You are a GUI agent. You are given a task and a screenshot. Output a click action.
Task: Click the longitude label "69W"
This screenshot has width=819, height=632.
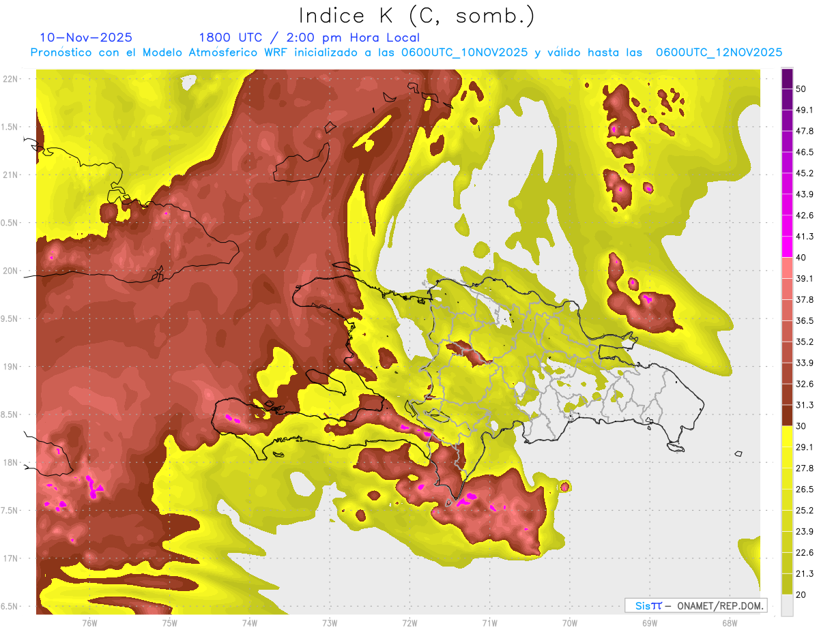(x=650, y=622)
